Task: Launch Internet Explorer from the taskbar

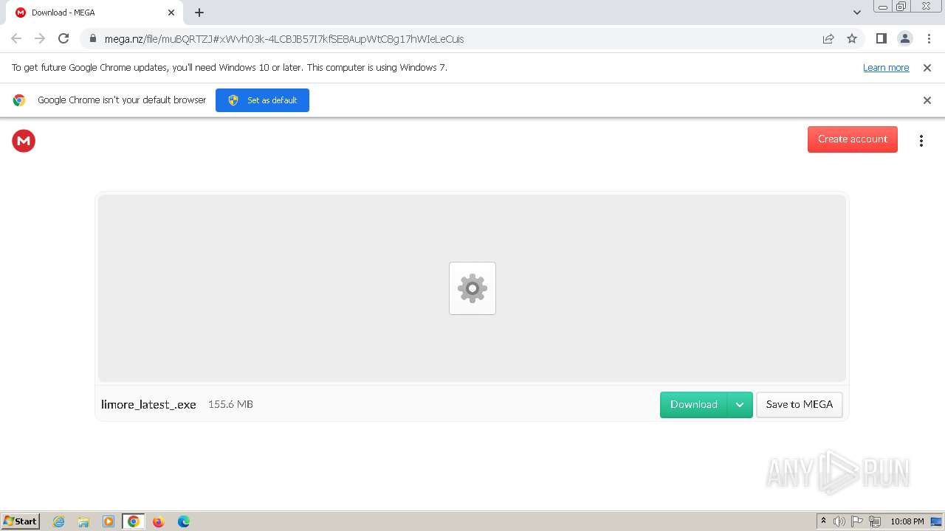Action: click(59, 521)
